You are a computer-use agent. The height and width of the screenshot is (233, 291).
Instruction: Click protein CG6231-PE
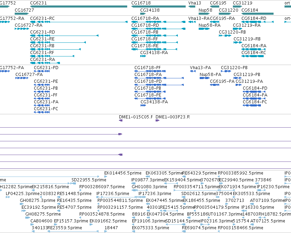point(42,85)
